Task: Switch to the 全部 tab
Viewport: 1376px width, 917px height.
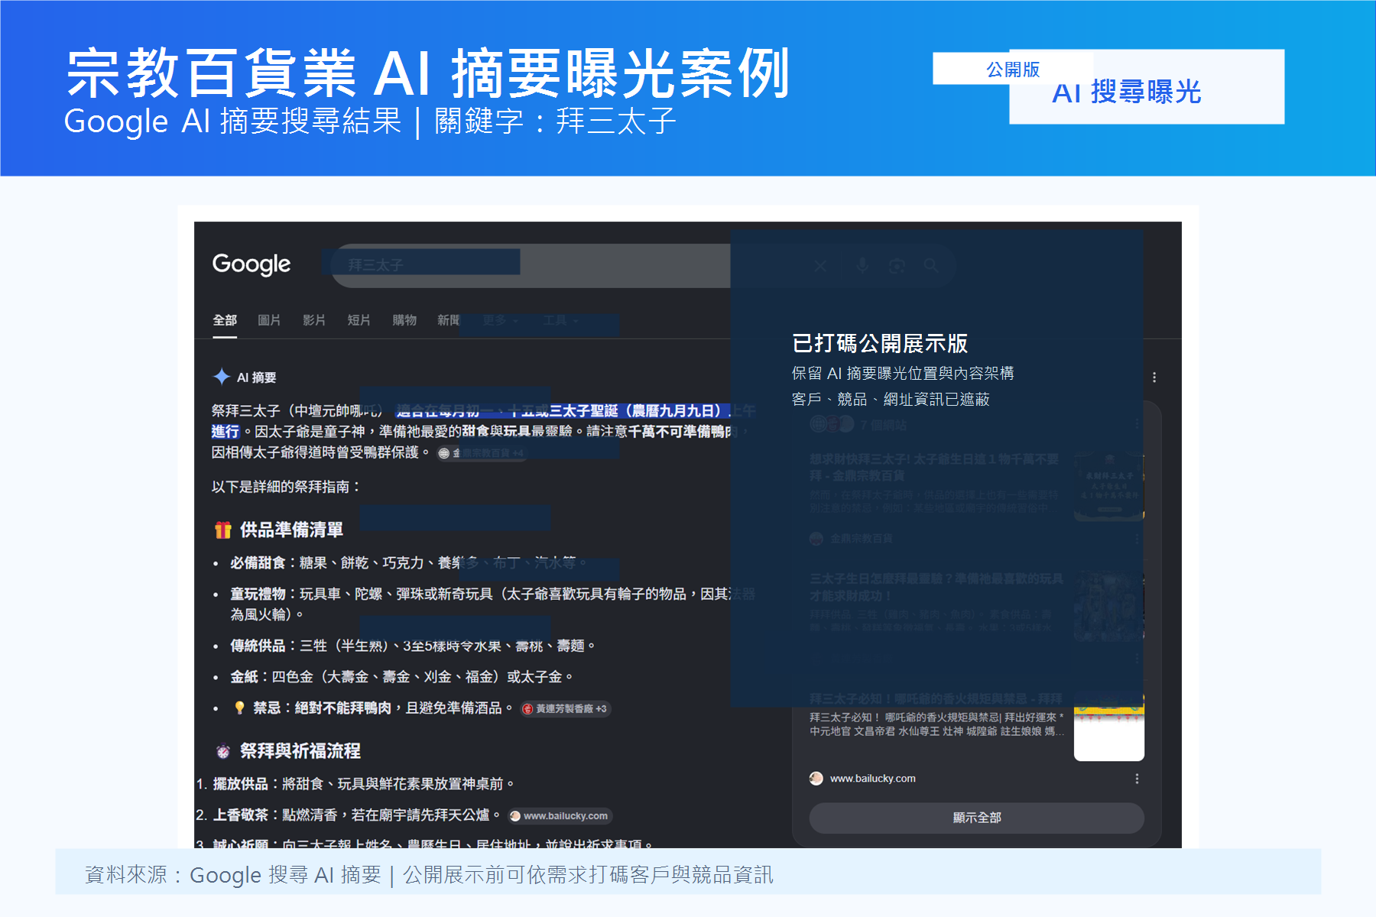Action: click(225, 320)
